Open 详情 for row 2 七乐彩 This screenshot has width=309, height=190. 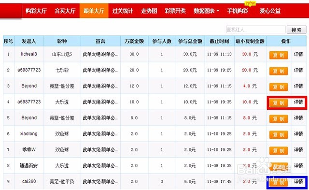(298, 70)
